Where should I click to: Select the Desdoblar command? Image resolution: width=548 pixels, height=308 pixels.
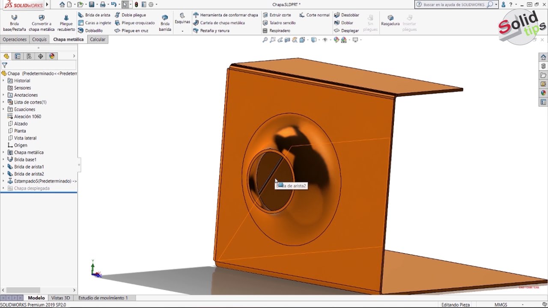coord(346,15)
